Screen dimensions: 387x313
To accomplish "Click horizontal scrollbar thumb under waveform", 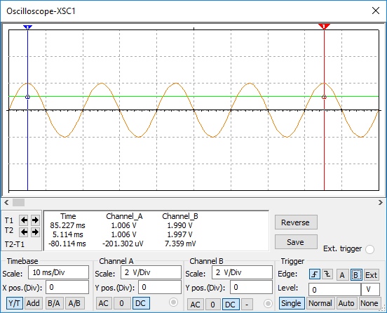I will pyautogui.click(x=18, y=203).
